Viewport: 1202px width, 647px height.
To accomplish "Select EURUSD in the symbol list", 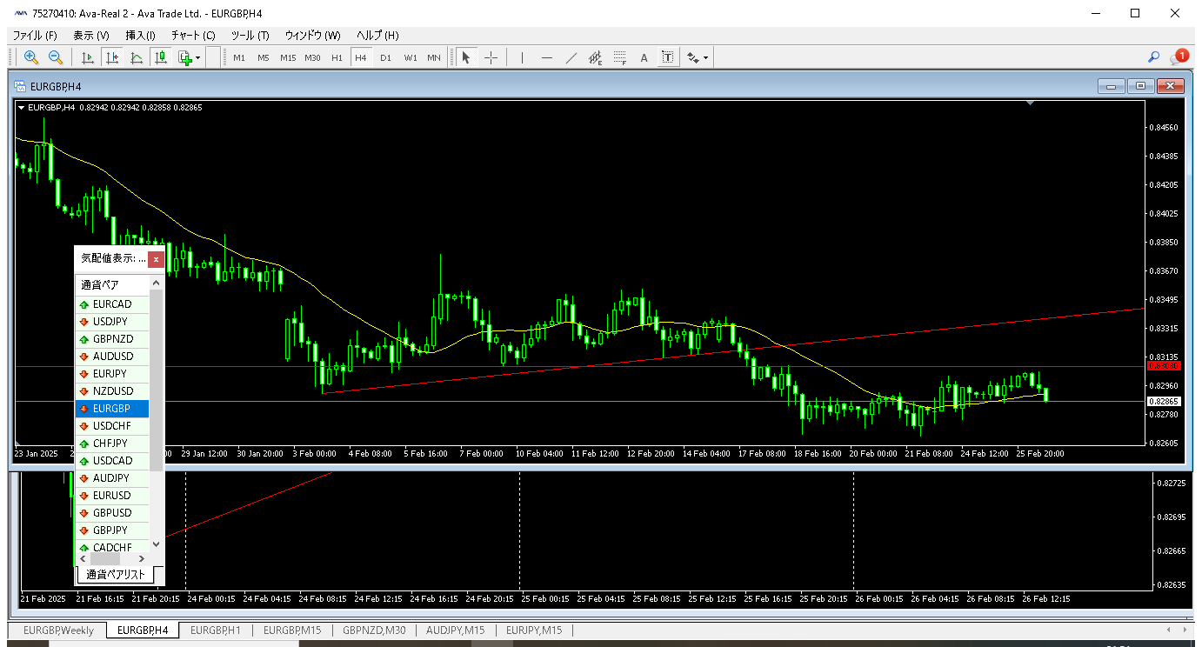I will [112, 496].
